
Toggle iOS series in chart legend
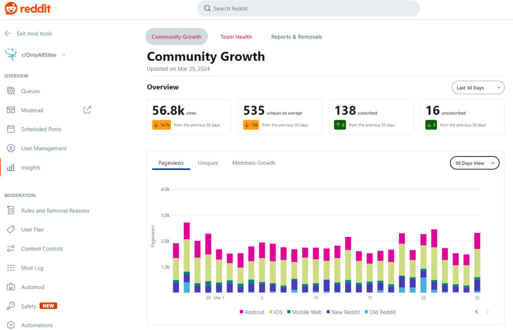pos(275,312)
